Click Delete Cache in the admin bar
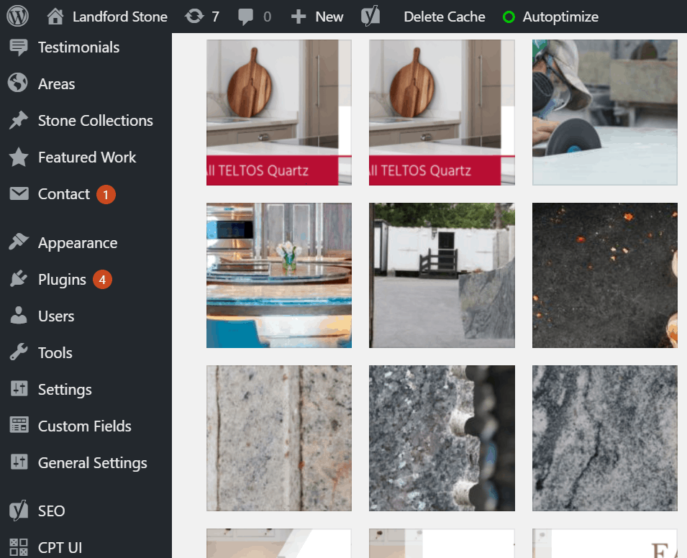Viewport: 687px width, 558px height. (444, 17)
